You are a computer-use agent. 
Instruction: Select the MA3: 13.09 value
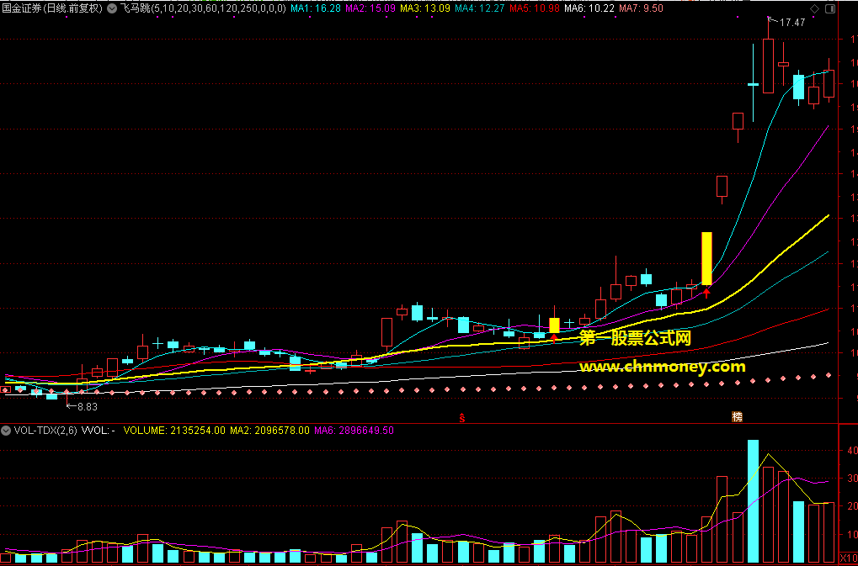click(424, 8)
